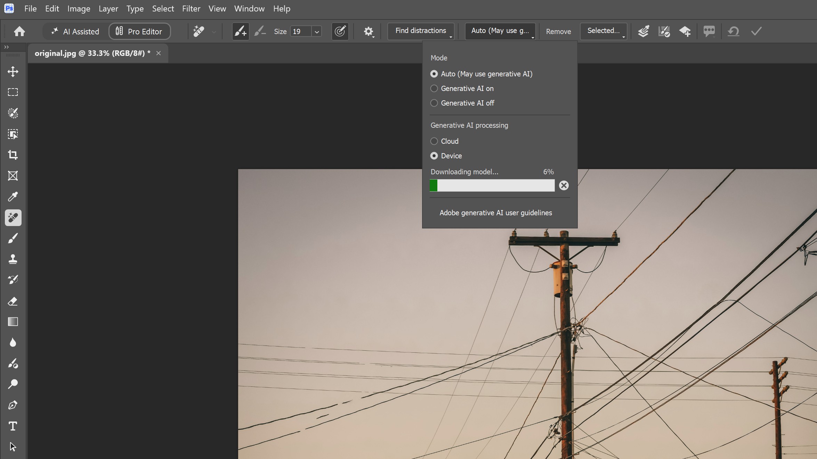Select the Object Selection tool
The width and height of the screenshot is (817, 459).
[13, 134]
